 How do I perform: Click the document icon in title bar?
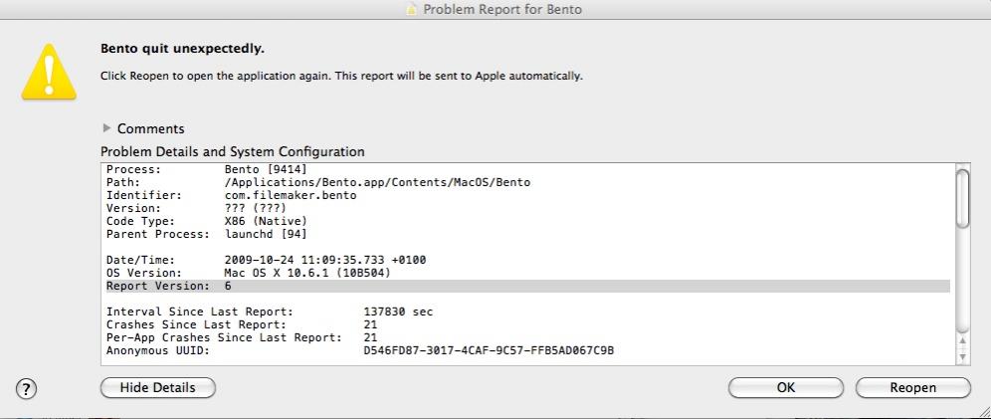412,10
